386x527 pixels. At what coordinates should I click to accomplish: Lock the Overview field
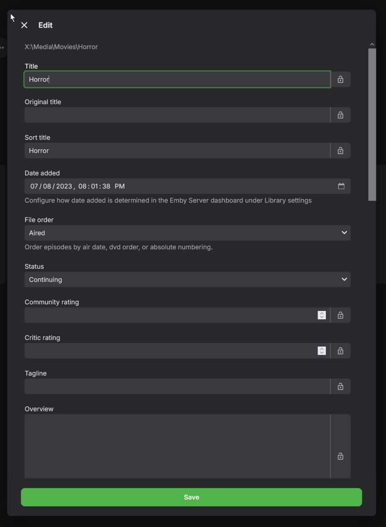[340, 456]
